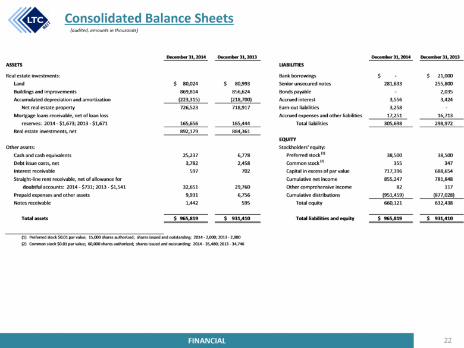464x348 pixels.
Task: Select cash value 25,237
Action: click(190, 155)
